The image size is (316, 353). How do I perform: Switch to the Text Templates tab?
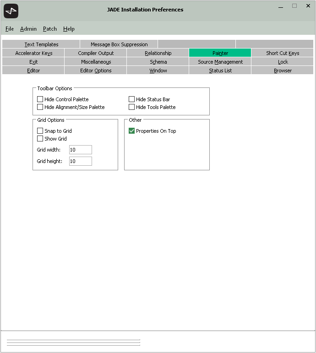41,44
